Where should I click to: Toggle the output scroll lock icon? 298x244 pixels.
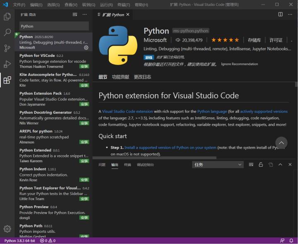261,165
